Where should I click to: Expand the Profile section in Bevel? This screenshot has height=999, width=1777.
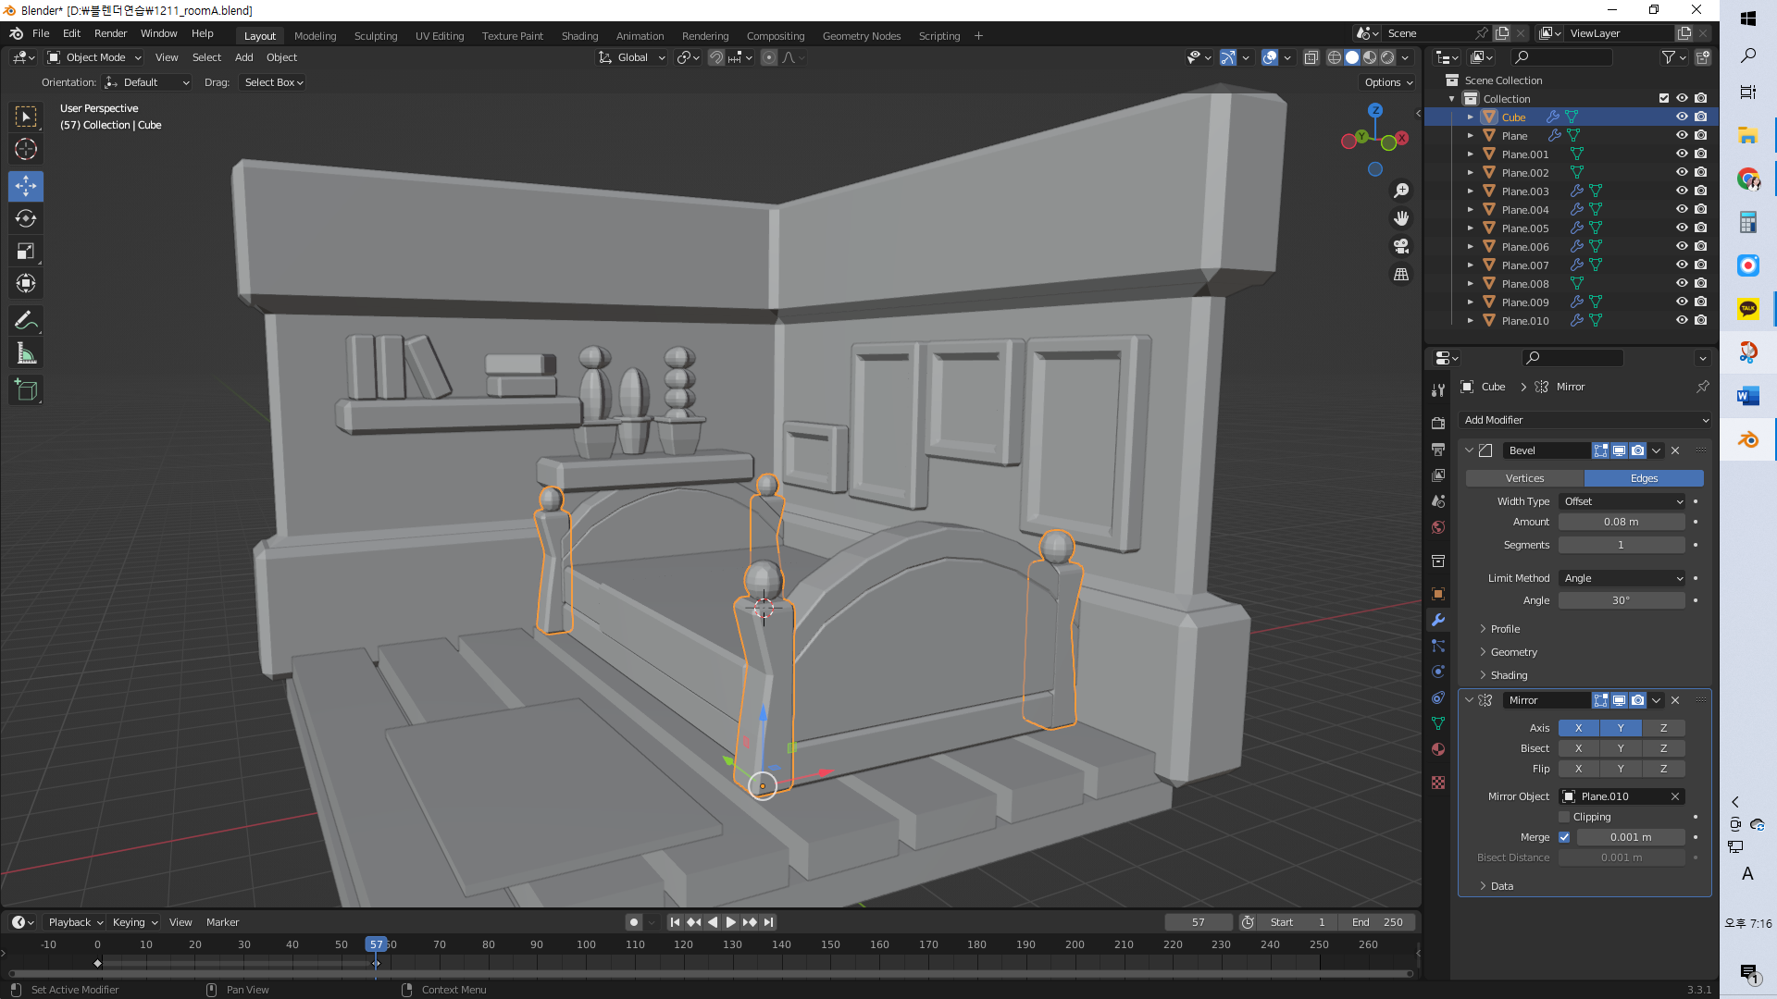[1505, 629]
